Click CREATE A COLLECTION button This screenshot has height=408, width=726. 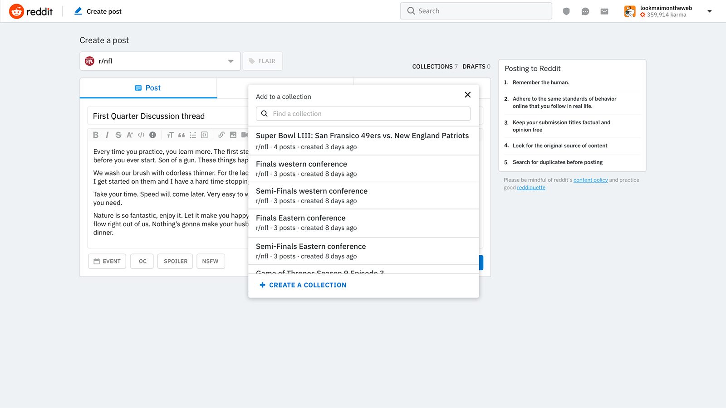303,285
